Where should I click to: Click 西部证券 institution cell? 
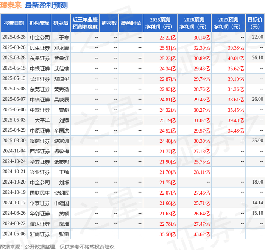click(40, 152)
